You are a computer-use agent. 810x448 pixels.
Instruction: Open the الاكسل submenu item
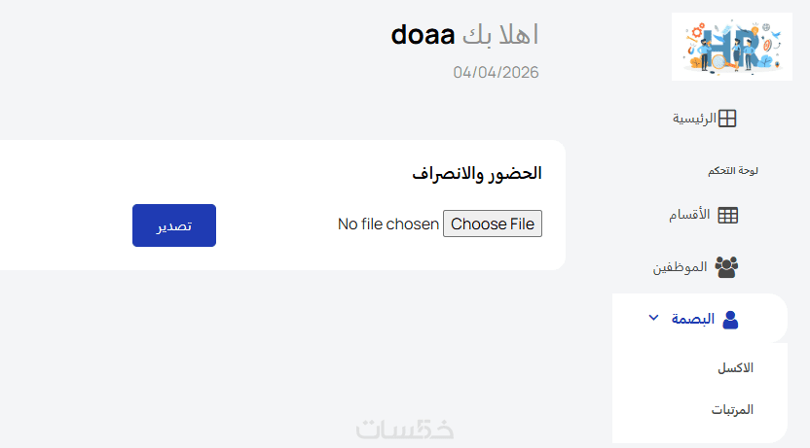(735, 368)
